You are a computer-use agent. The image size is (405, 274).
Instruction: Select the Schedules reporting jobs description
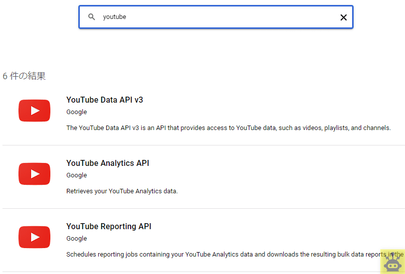(235, 255)
